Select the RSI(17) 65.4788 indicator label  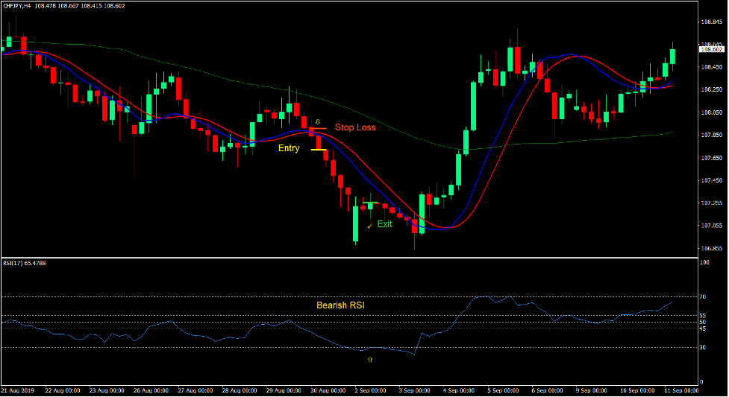tap(24, 263)
